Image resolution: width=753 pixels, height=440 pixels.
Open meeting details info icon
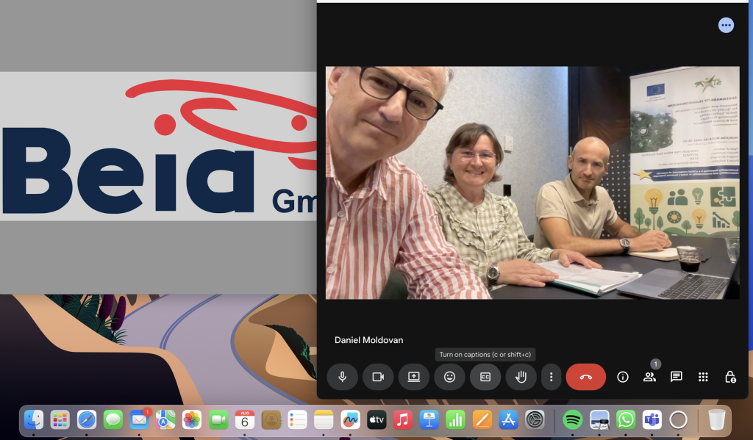623,377
